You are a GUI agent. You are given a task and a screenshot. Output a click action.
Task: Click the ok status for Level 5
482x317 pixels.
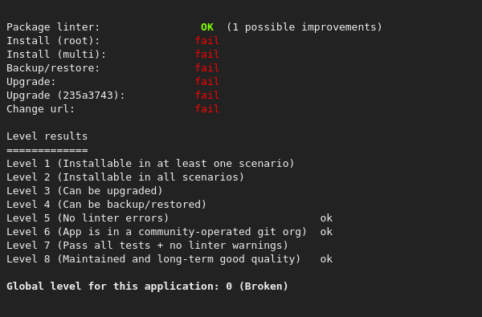coord(326,218)
